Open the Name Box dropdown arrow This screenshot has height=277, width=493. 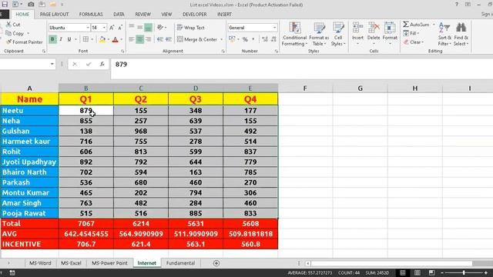point(52,64)
